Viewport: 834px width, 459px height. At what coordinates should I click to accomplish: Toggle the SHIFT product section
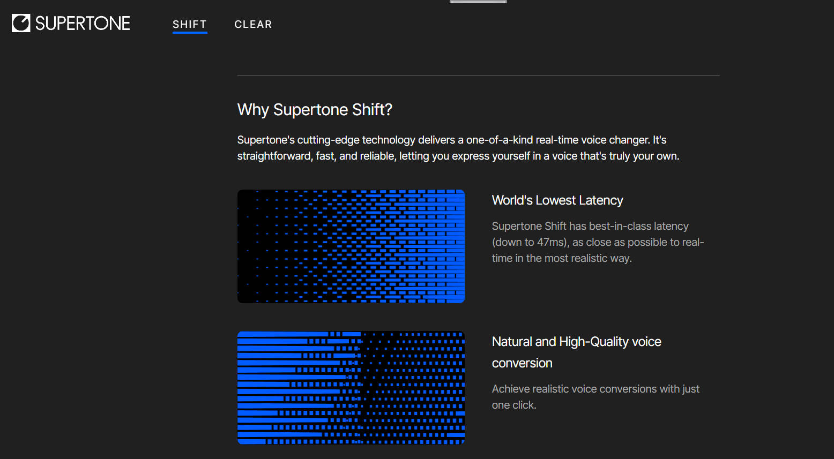[x=190, y=24]
